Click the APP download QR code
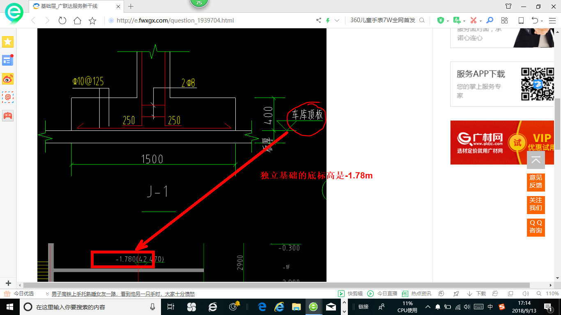Image resolution: width=561 pixels, height=315 pixels. [538, 84]
